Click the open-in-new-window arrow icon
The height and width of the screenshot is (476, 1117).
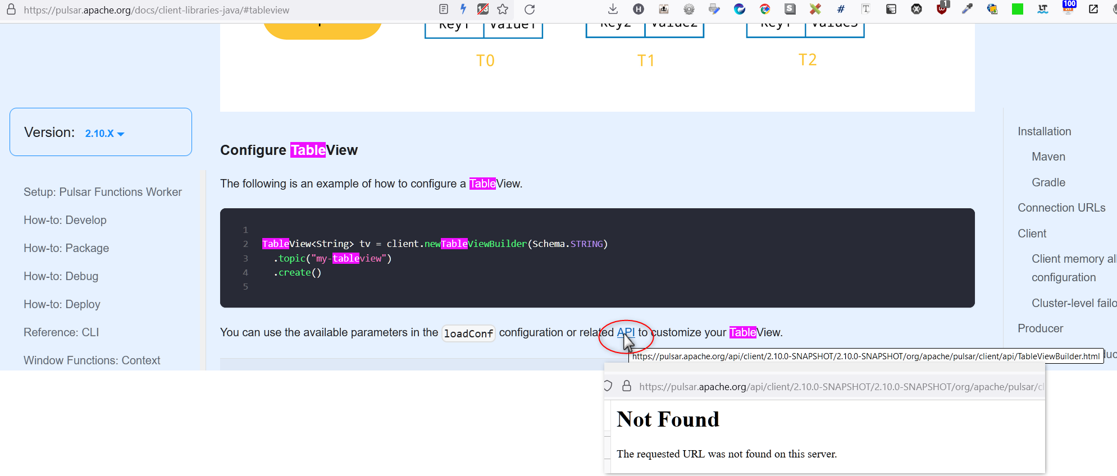(1093, 9)
